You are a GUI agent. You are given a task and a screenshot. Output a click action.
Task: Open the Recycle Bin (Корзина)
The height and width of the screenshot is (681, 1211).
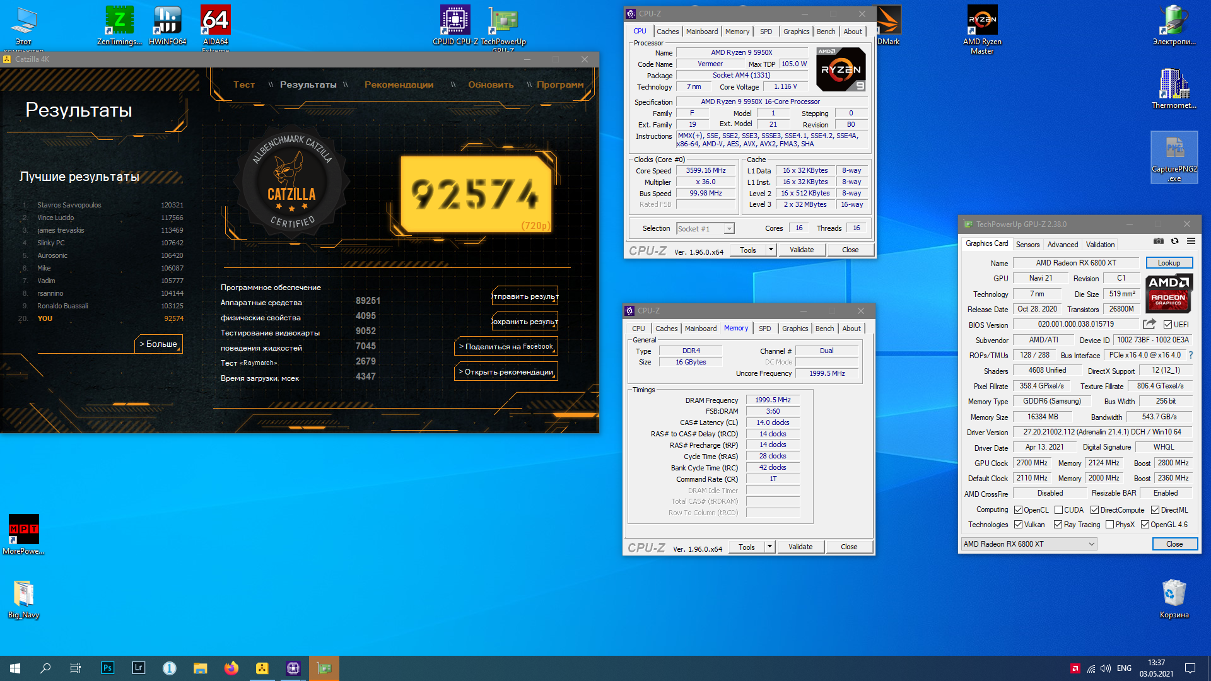[x=1174, y=599]
